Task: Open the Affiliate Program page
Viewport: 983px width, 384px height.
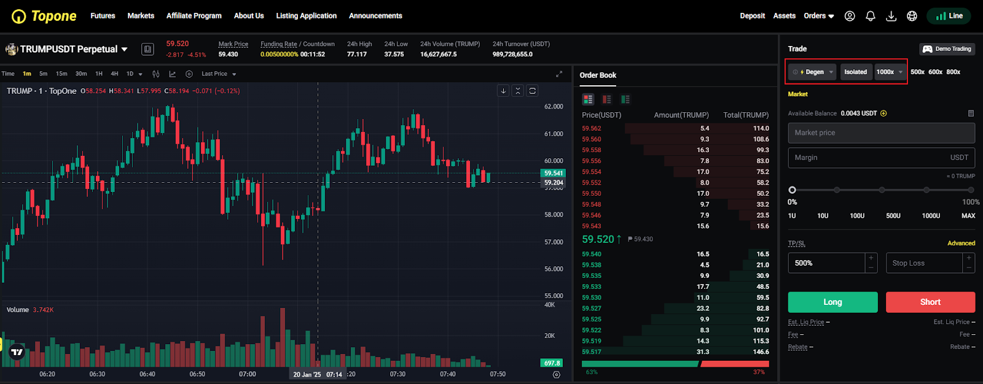Action: [194, 16]
